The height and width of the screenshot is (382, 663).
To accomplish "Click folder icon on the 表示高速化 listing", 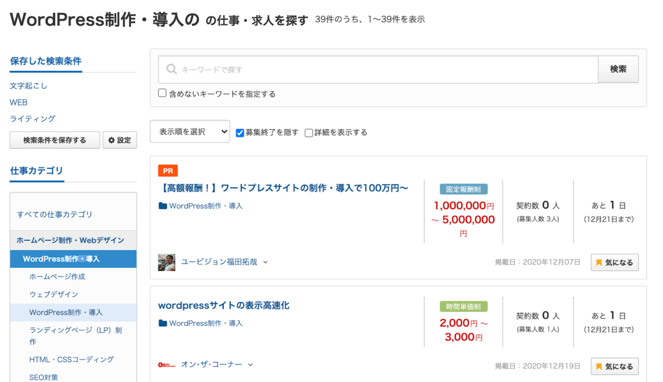I will [162, 323].
